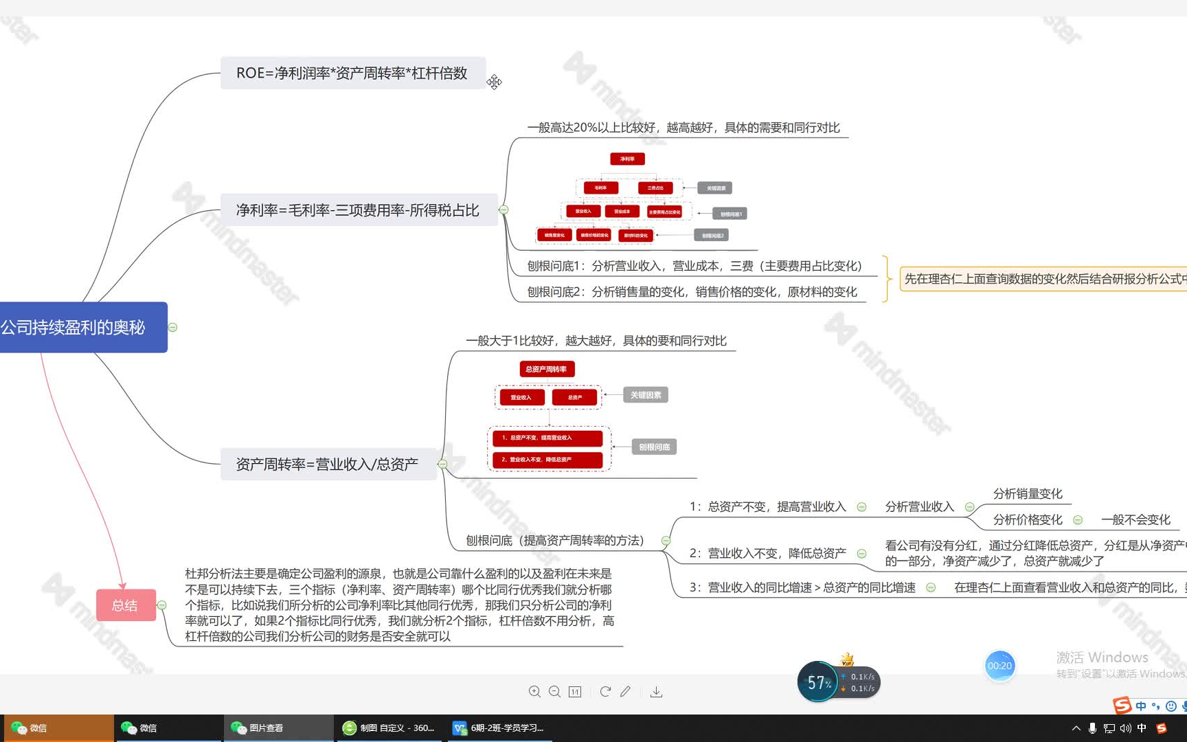
Task: Open the emoji panel on Sogou IME bar
Action: (1171, 706)
